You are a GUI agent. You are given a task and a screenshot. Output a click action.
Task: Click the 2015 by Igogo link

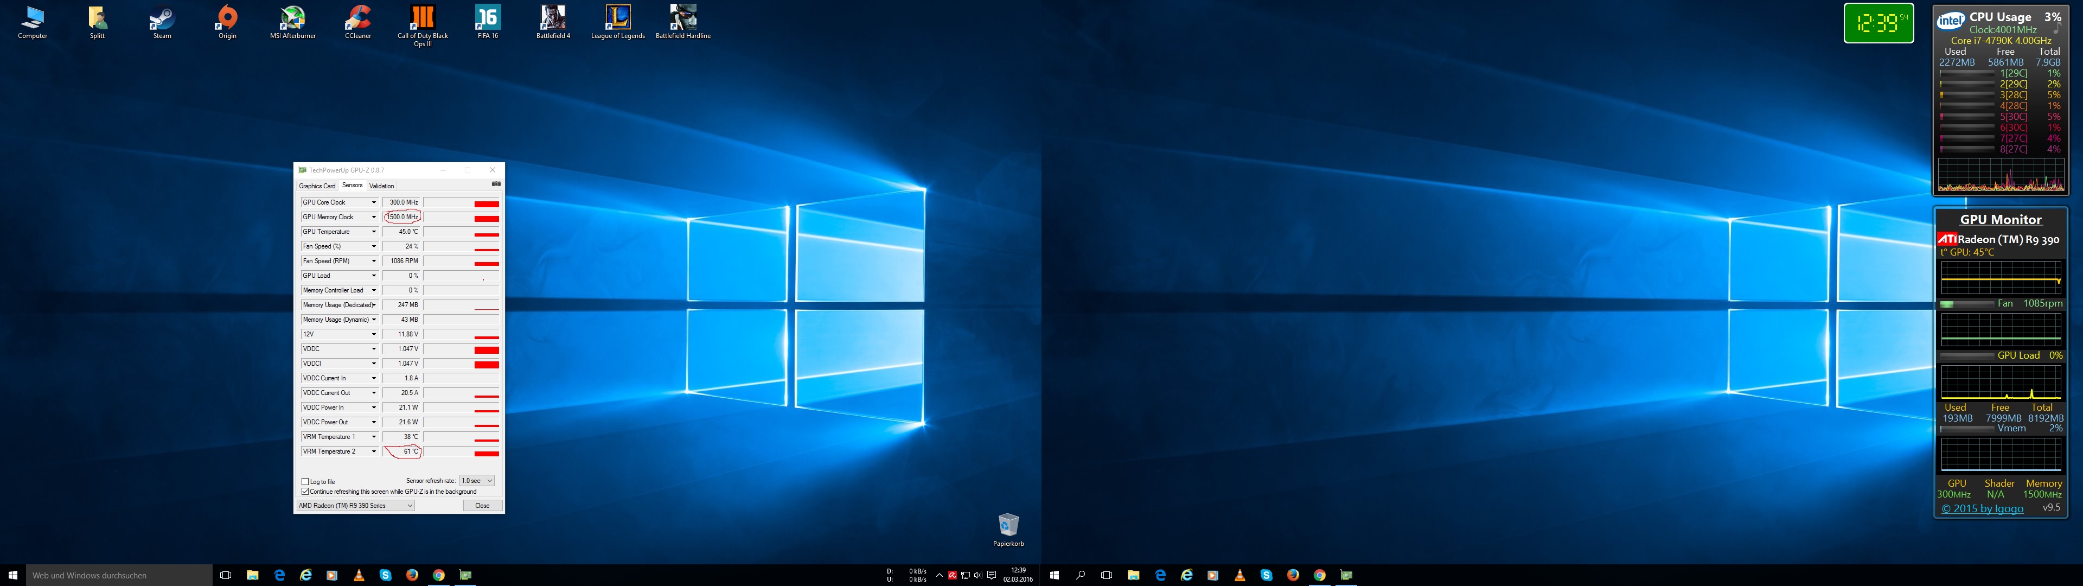[x=1983, y=508]
